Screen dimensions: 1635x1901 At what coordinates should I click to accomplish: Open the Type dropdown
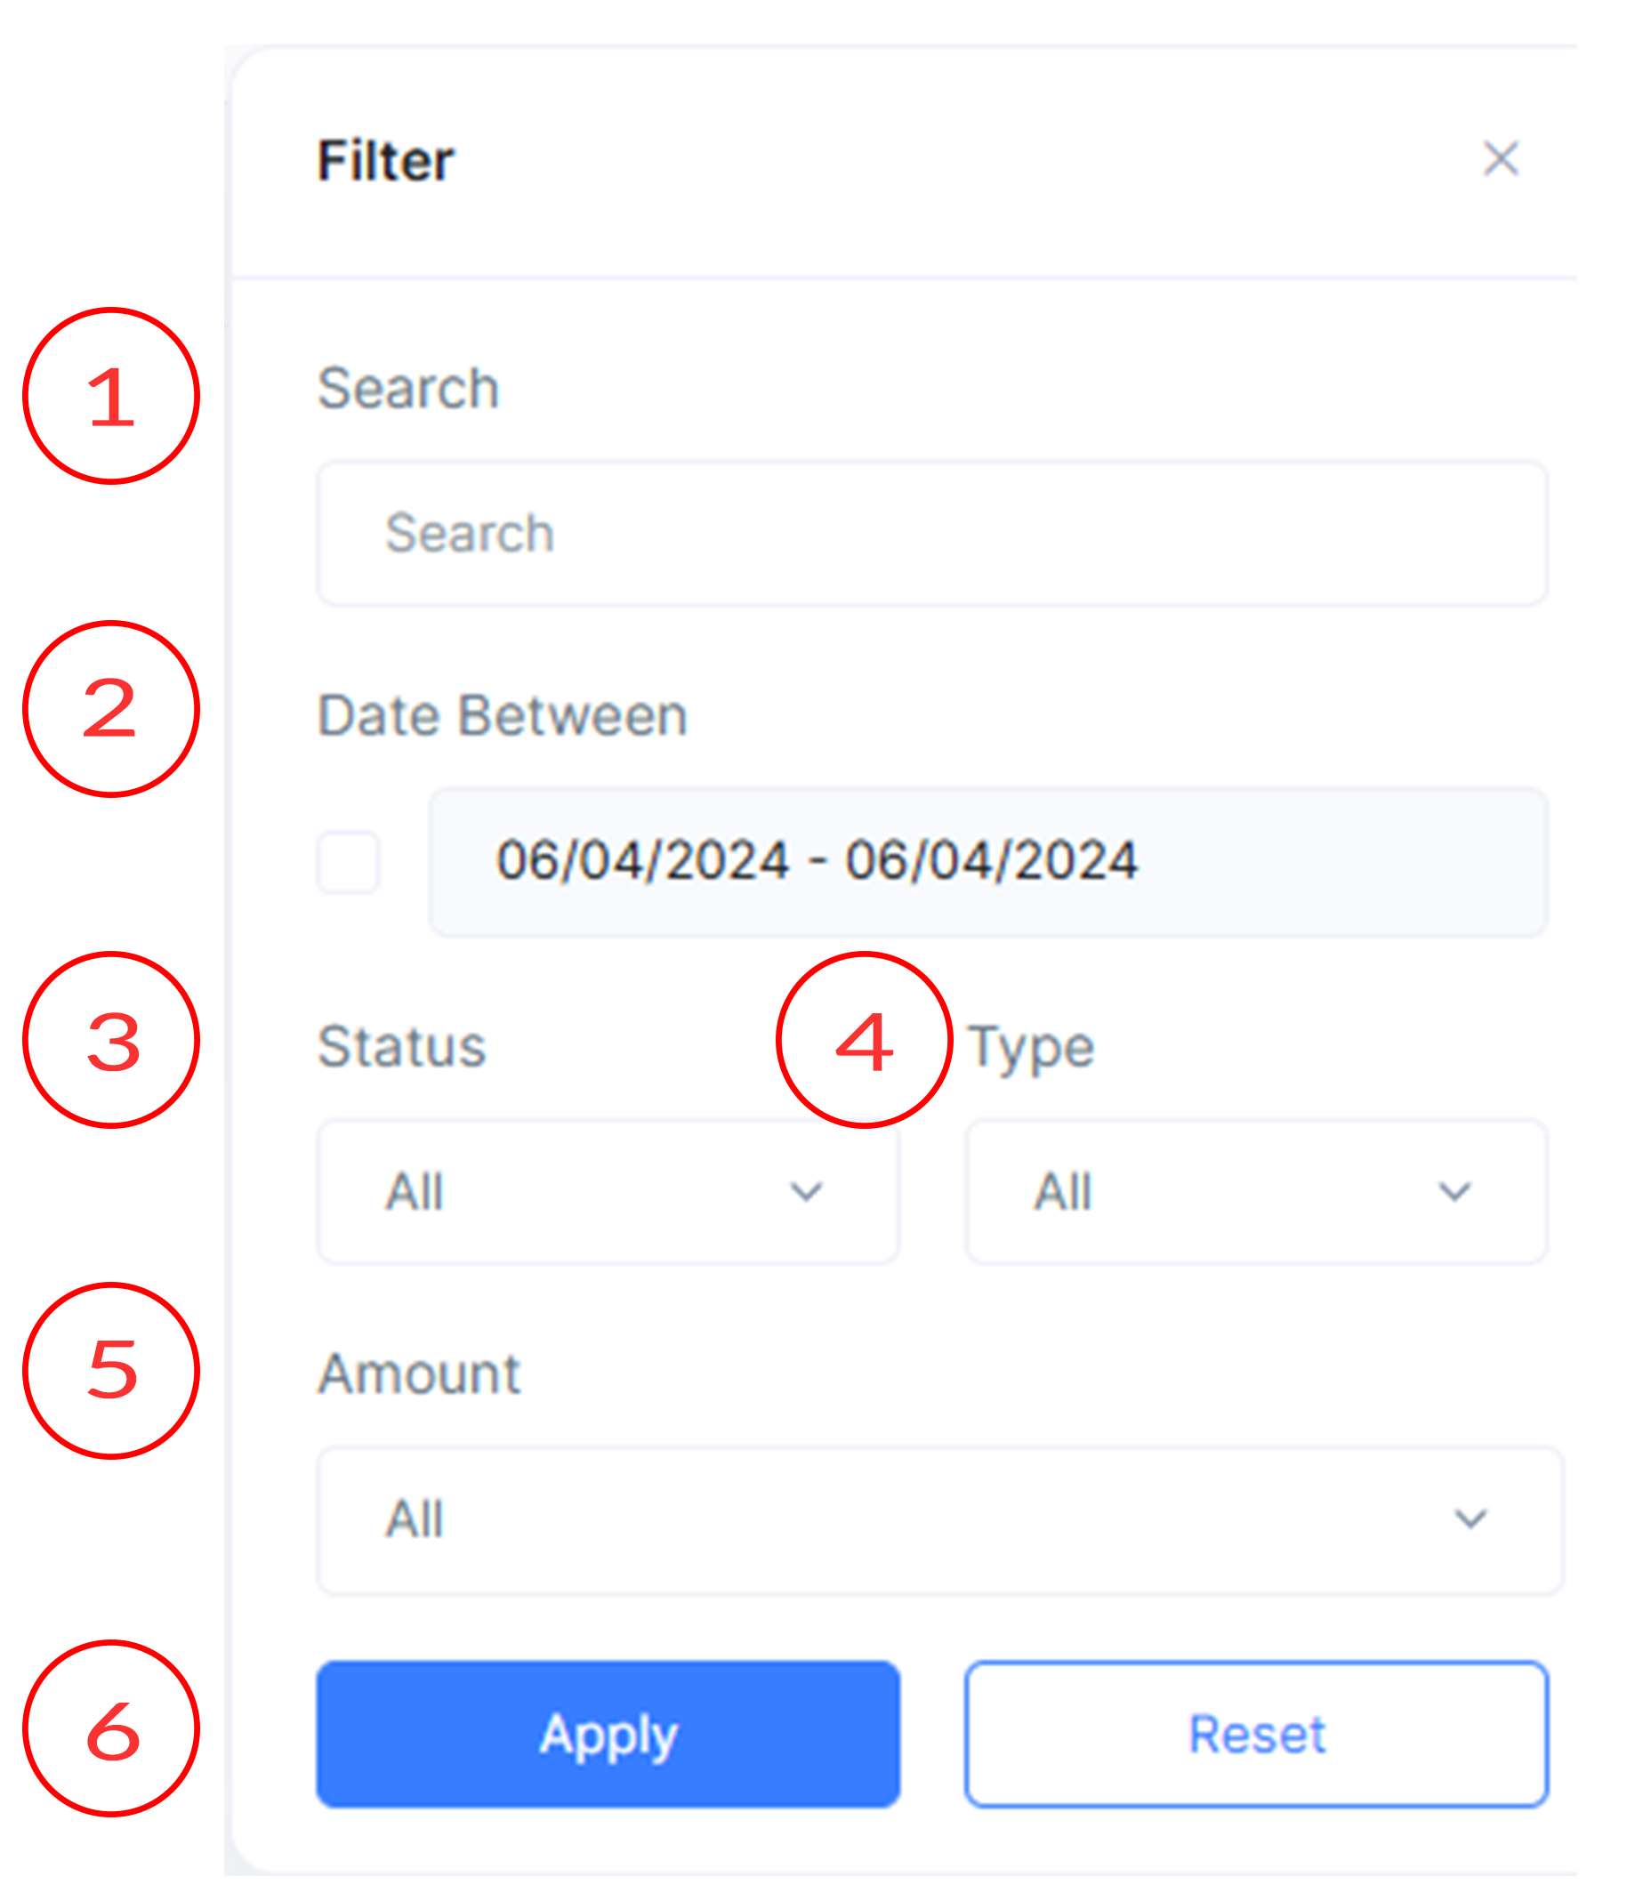(1256, 1192)
